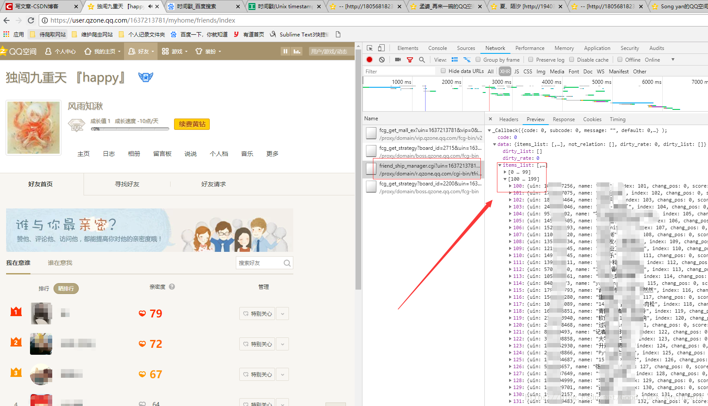Viewport: 708px width, 406px height.
Task: Click the 续费黄钻 button
Action: coord(192,124)
